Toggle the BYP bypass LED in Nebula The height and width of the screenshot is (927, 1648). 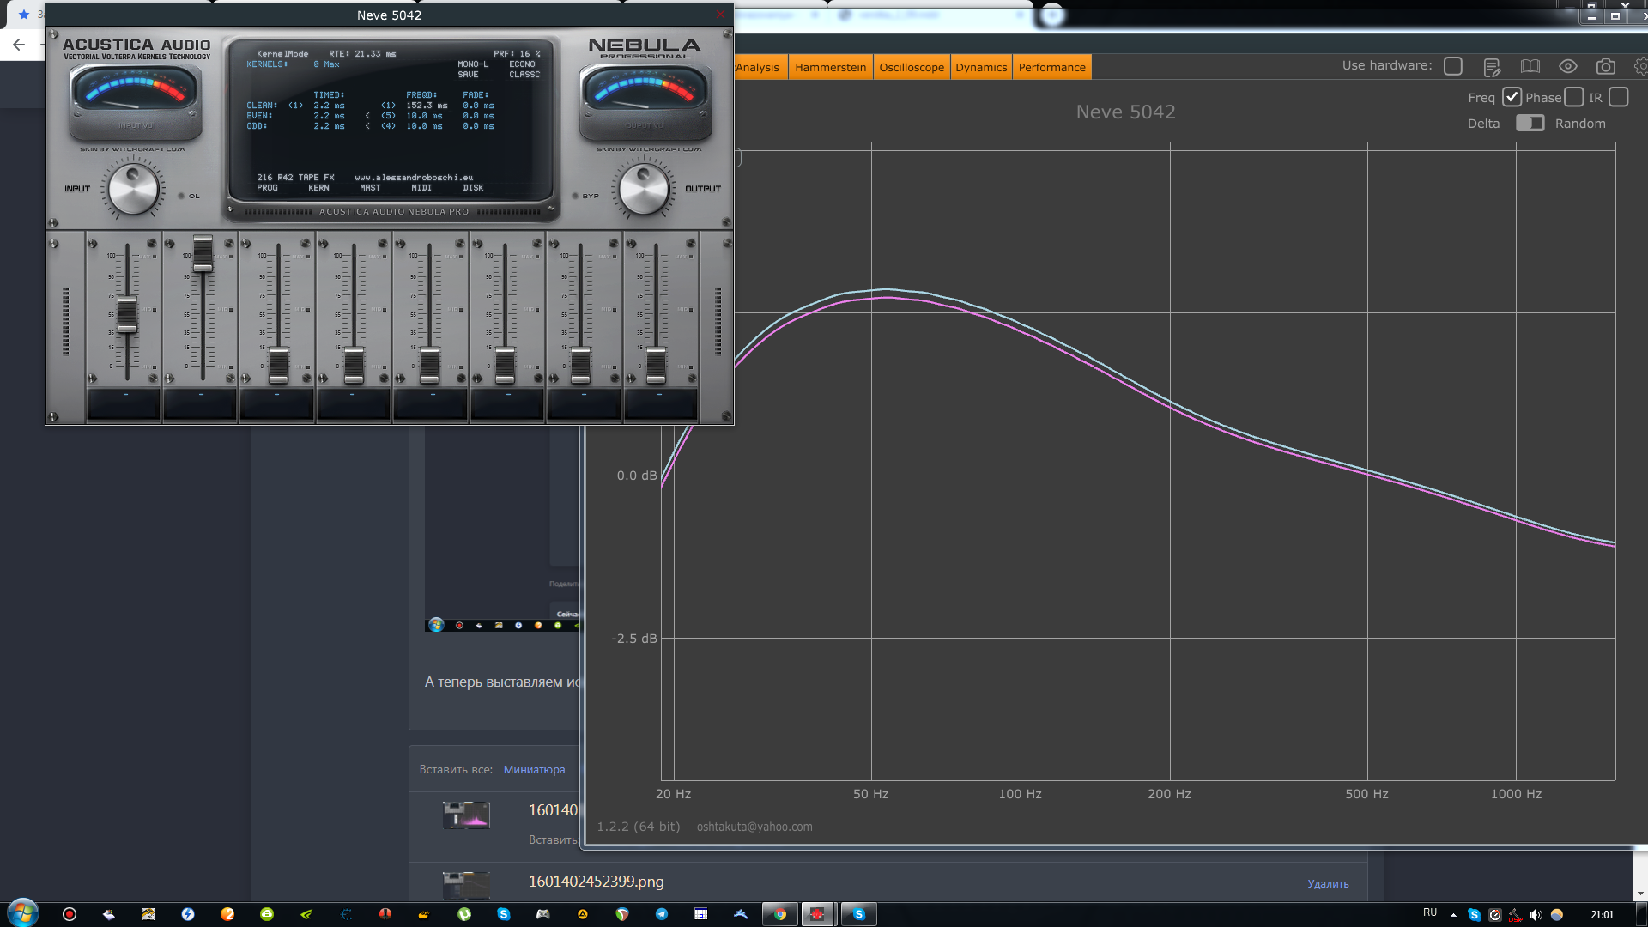click(x=576, y=196)
